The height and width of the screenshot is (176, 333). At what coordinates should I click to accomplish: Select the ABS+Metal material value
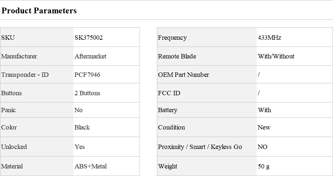[x=91, y=166]
